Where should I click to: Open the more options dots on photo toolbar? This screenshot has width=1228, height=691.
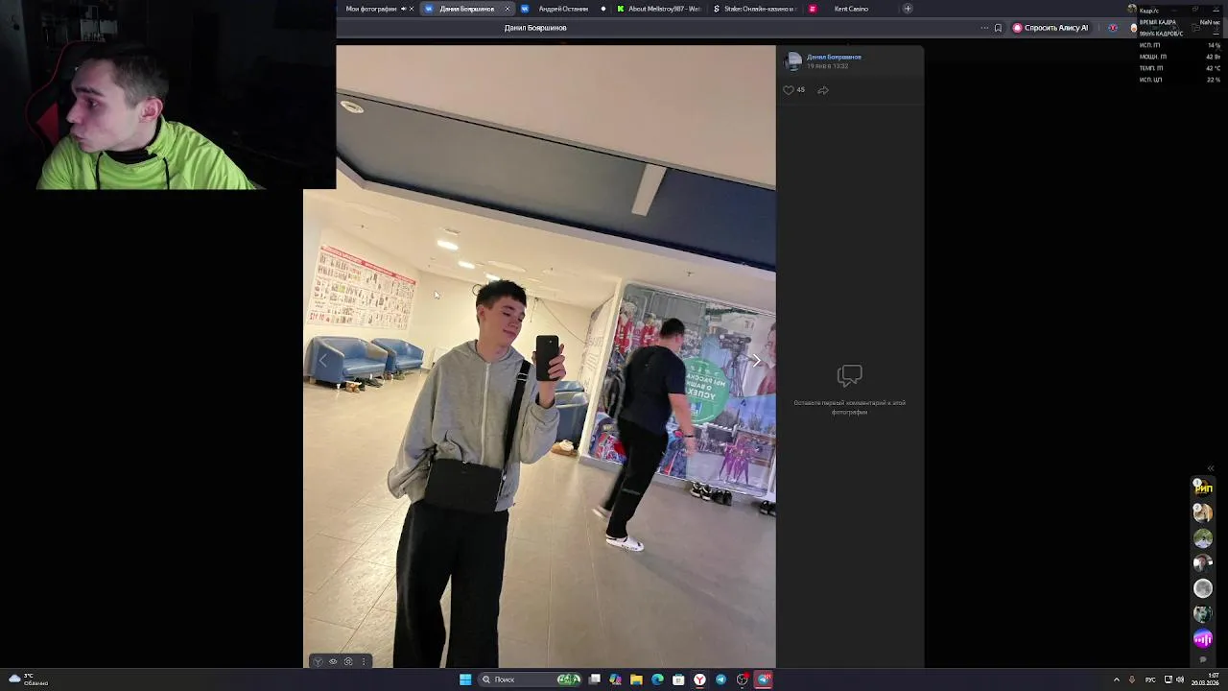[364, 661]
